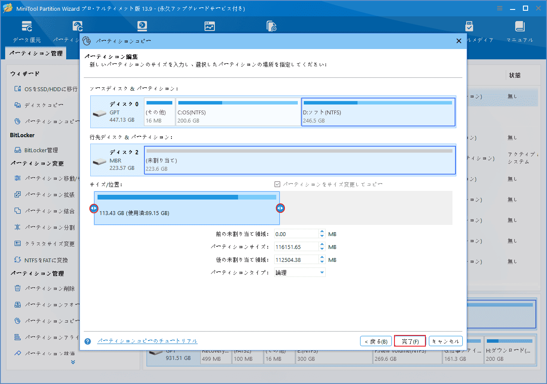This screenshot has height=384, width=547.
Task: Open the マニュアル book icon
Action: coord(519,31)
